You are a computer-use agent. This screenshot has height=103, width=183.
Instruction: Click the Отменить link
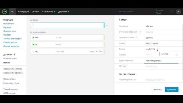(157, 90)
